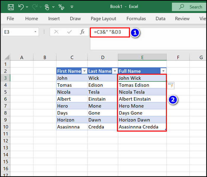Toggle Touch/Mouse mode hand icon

47,7
